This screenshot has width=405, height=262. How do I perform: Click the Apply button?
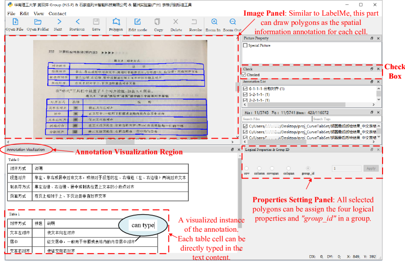[371, 168]
